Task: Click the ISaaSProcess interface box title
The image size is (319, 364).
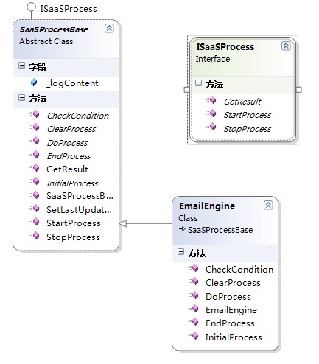Action: [x=225, y=47]
